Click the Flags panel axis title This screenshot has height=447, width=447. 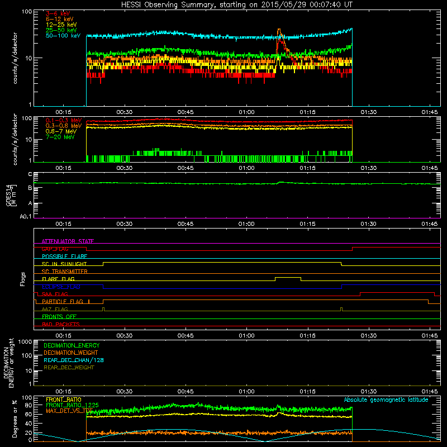(x=23, y=279)
